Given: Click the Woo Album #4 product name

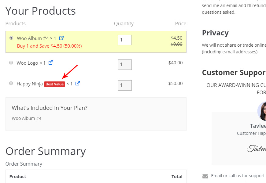Looking at the screenshot, I should point(33,38).
